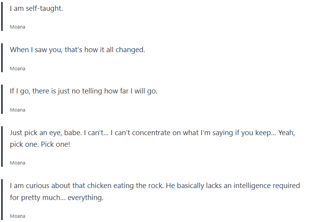Click the "for pretty much… everything." line
The height and width of the screenshot is (222, 312).
[57, 198]
